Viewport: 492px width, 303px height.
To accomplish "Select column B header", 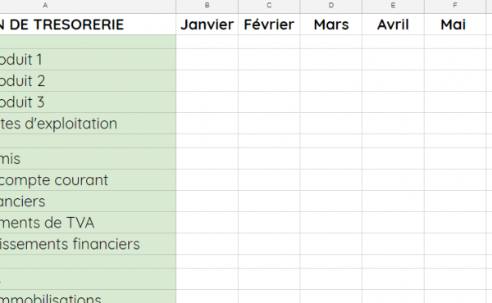I will click(x=207, y=7).
